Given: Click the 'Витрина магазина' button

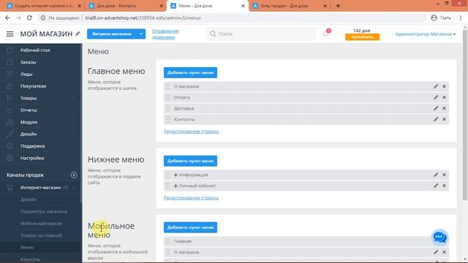Looking at the screenshot, I should [x=112, y=34].
